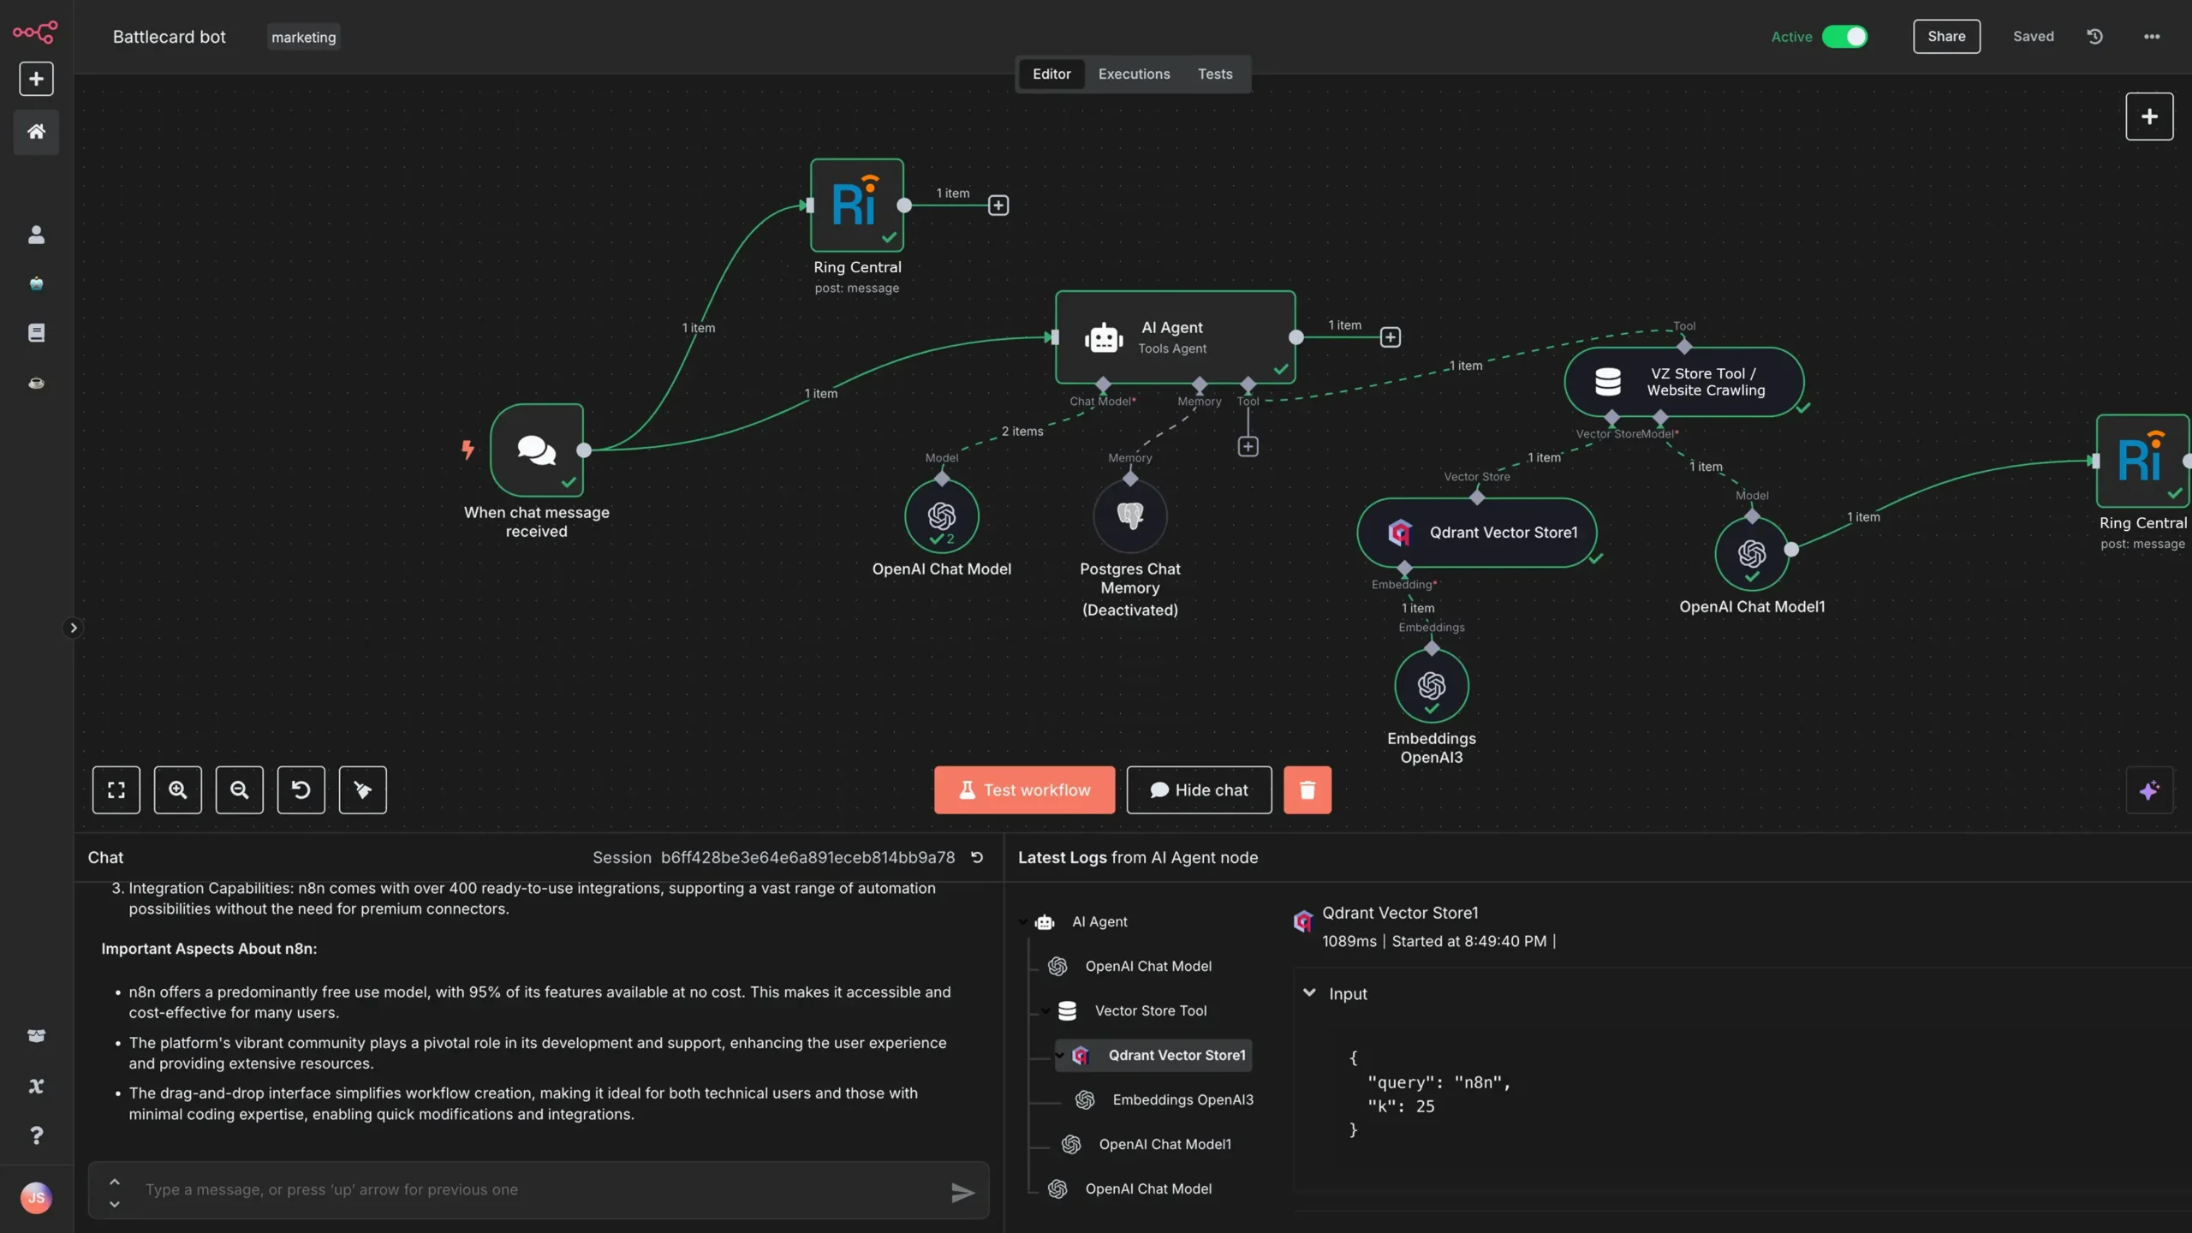Screen dimensions: 2192x1233
Task: Open the Tests tab
Action: (1214, 74)
